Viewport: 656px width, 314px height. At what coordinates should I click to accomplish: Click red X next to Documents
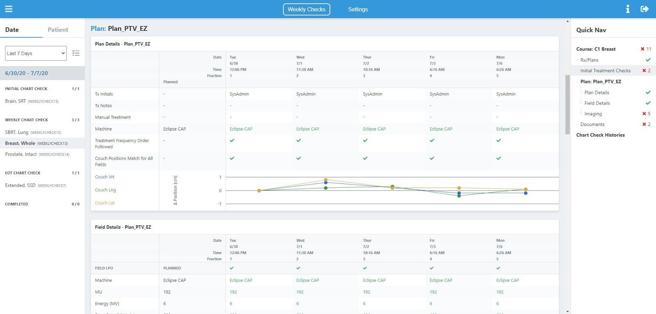(644, 124)
